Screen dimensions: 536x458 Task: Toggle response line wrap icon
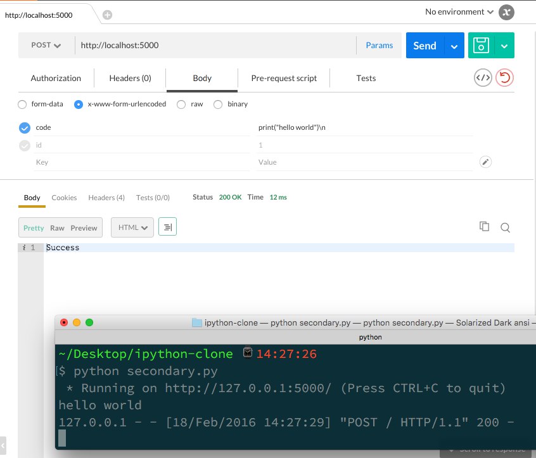pyautogui.click(x=167, y=227)
